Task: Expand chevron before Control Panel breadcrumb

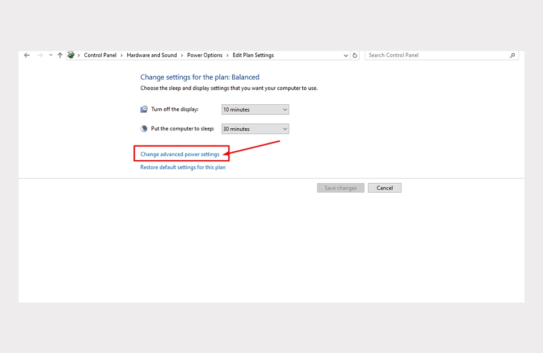Action: [79, 55]
